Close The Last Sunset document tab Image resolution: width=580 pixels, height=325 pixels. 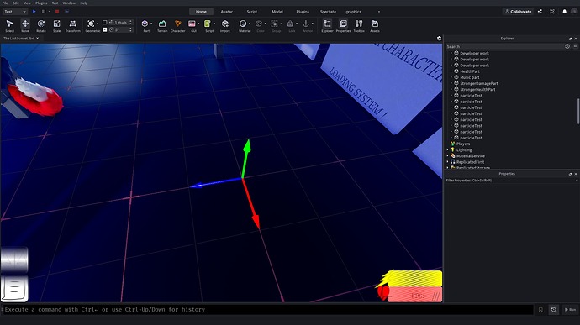(x=37, y=39)
